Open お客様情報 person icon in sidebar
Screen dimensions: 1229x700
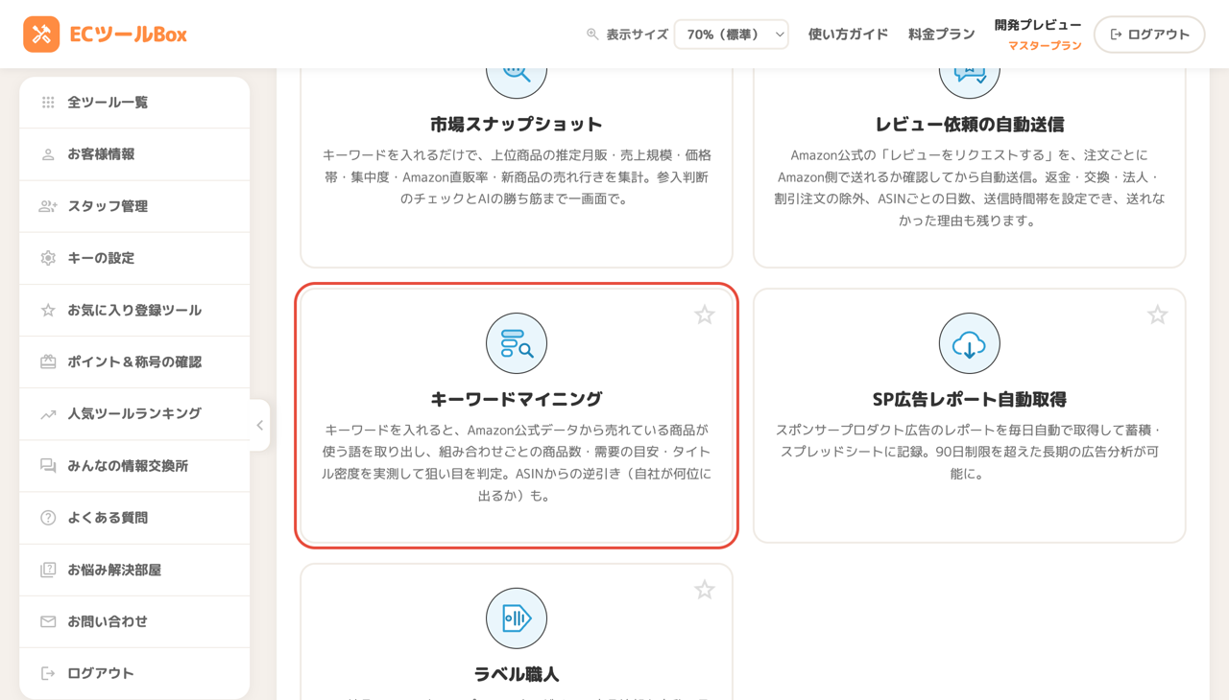tap(48, 154)
